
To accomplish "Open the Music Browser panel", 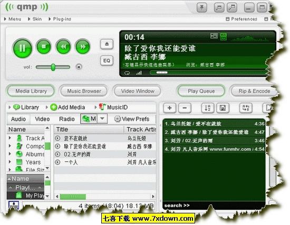I will point(84,91).
